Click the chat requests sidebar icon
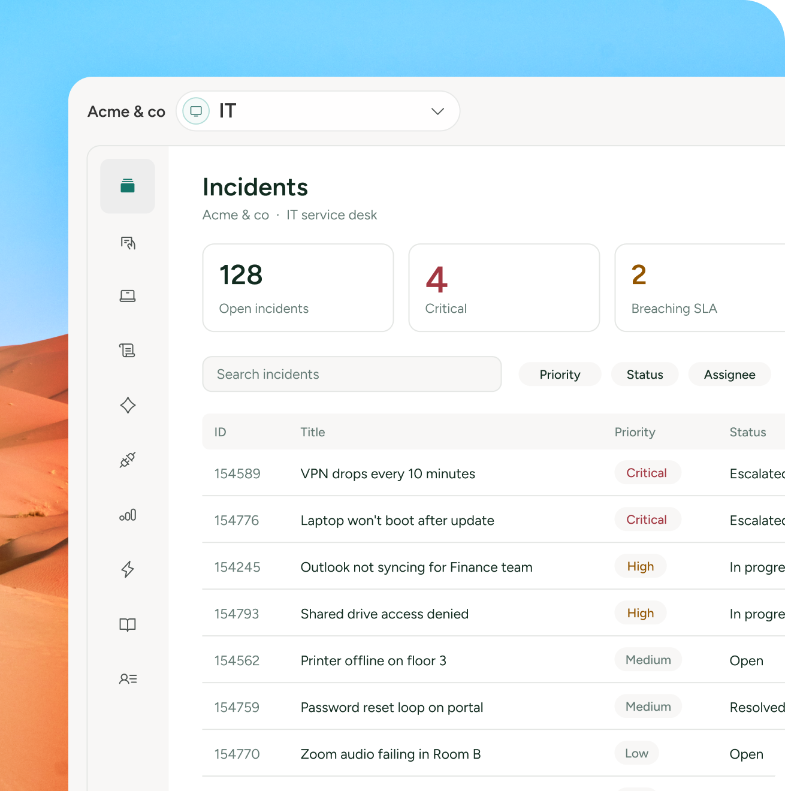Viewport: 785px width, 791px height. point(128,243)
